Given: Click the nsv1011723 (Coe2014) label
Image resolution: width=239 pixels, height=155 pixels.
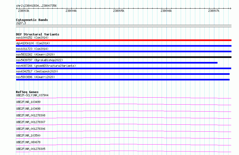Looking at the screenshot, I should 32,49.
